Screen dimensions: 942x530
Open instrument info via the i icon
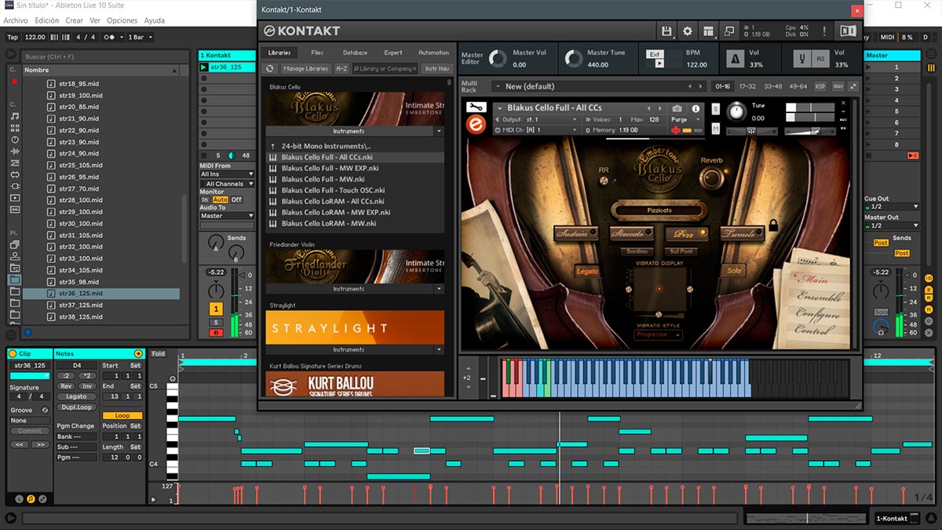(x=695, y=108)
